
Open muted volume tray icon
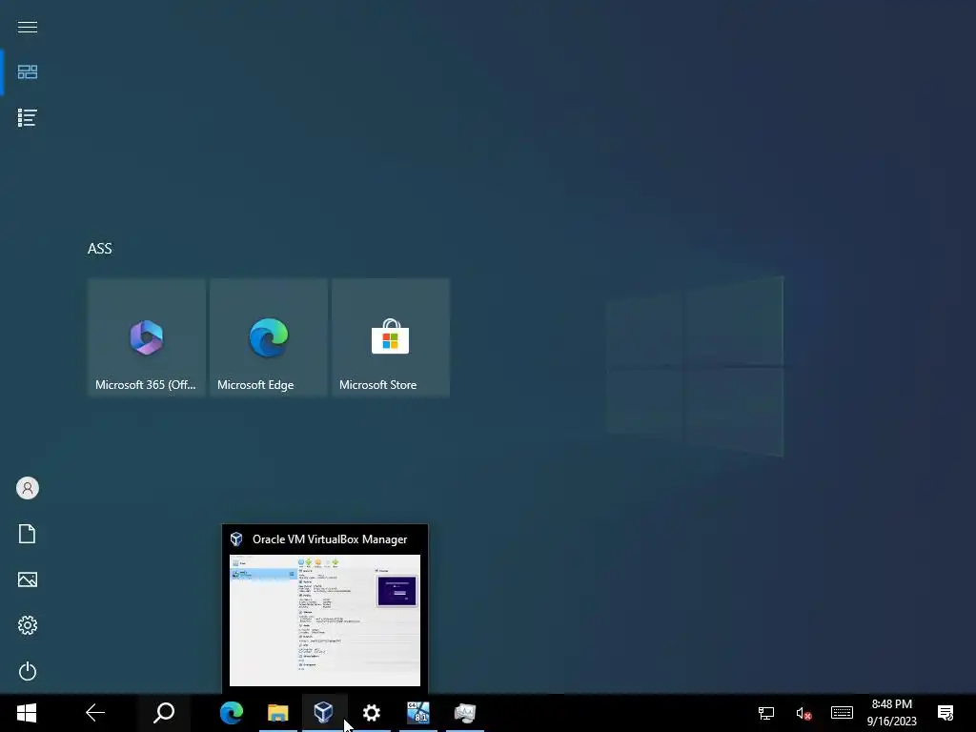pyautogui.click(x=803, y=713)
